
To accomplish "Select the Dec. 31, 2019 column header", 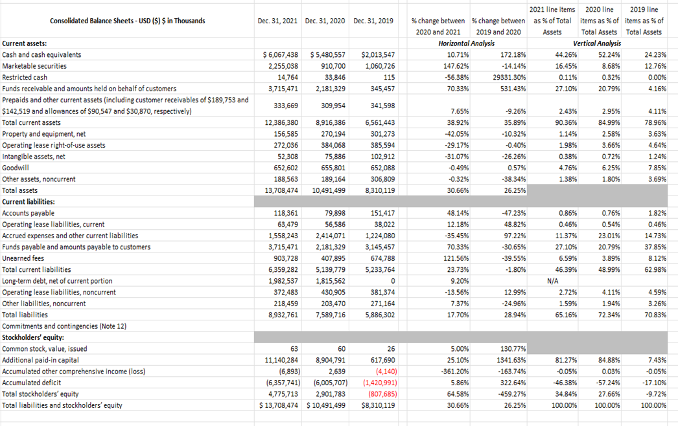I will click(x=372, y=20).
